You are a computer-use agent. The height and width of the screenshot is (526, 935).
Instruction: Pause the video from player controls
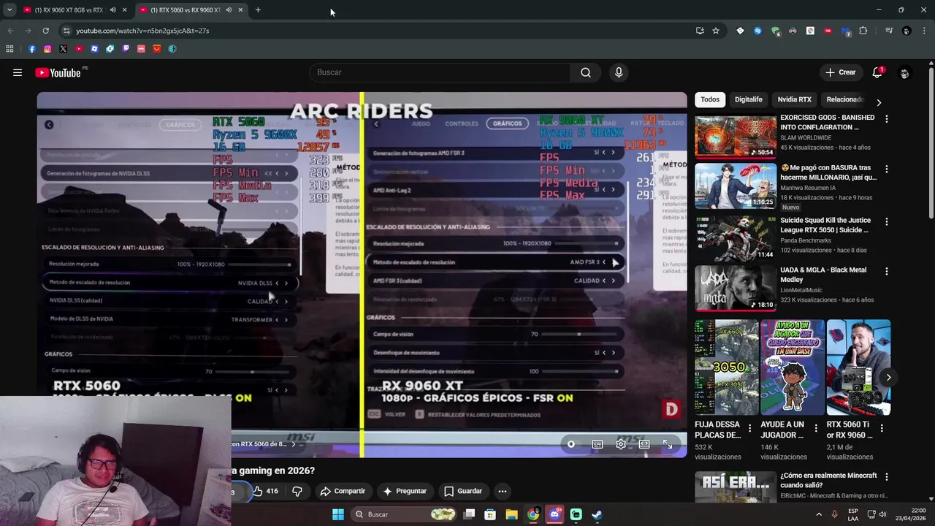571,444
